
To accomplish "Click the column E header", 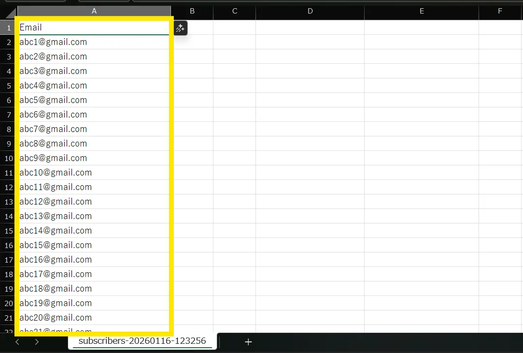I will [x=421, y=11].
